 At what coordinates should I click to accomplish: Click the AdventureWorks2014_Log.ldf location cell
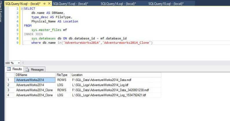116,85
